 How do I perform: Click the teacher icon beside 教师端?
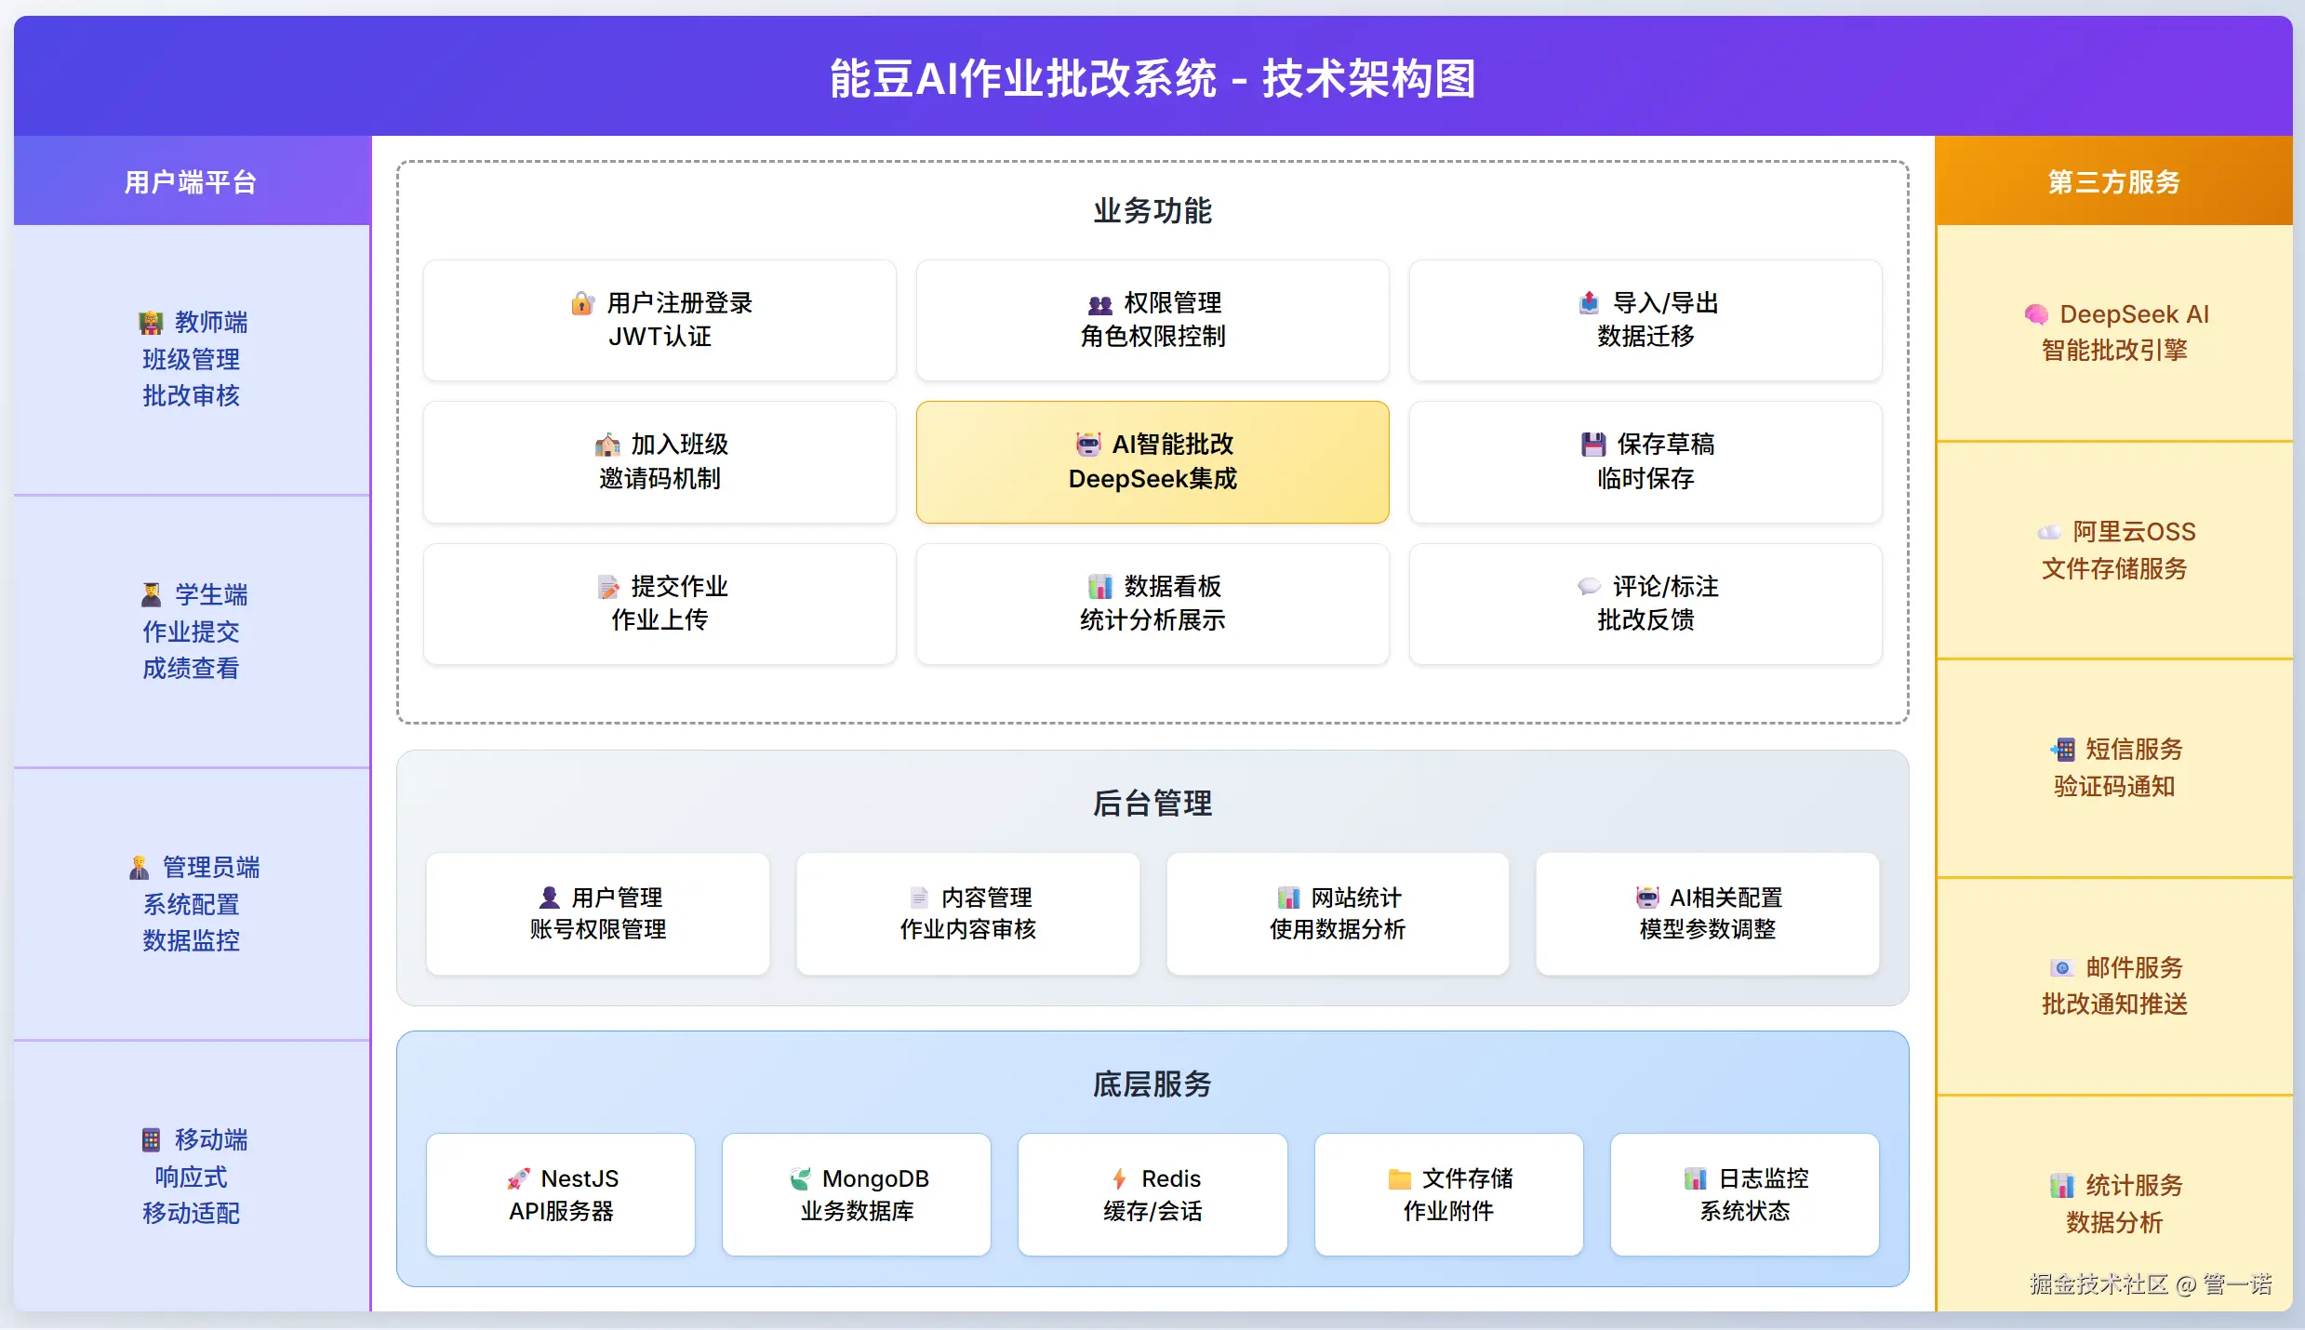point(151,323)
